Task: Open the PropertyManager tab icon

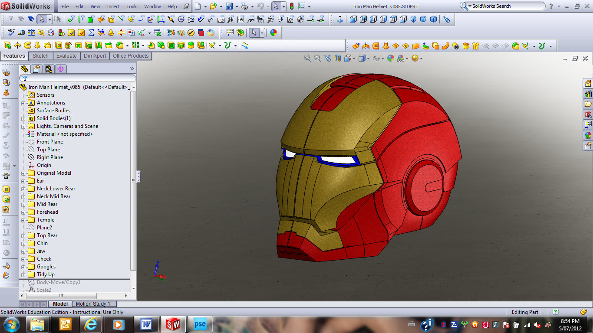Action: 36,69
